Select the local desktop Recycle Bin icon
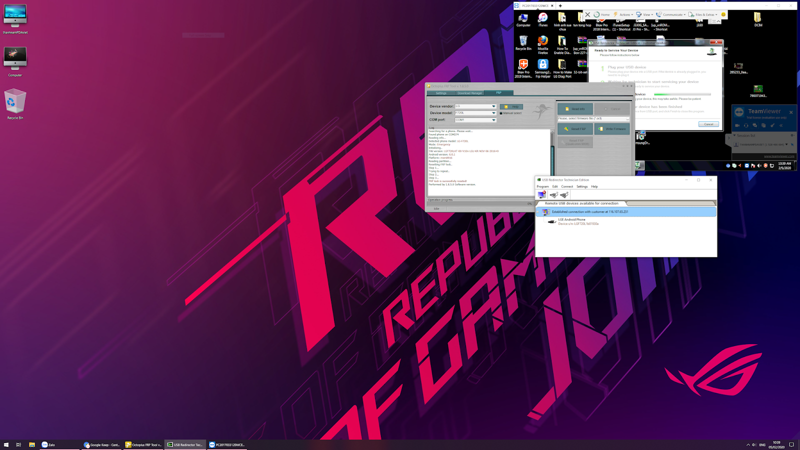 (15, 104)
